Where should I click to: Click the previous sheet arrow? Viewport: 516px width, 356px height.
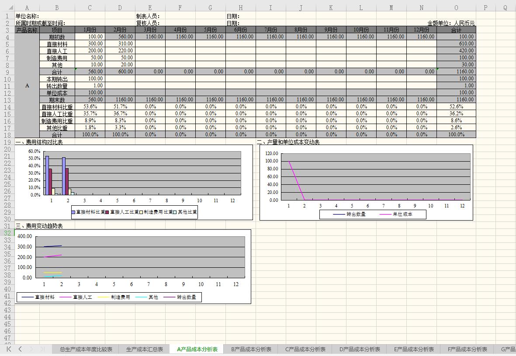click(x=20, y=349)
